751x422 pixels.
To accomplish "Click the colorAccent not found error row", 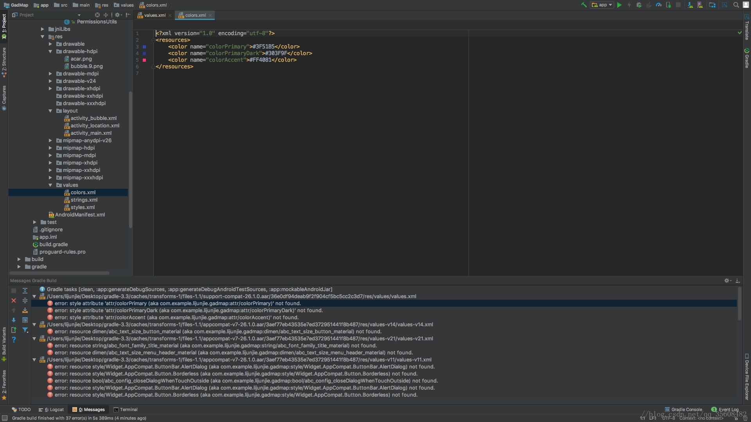I will (384, 318).
